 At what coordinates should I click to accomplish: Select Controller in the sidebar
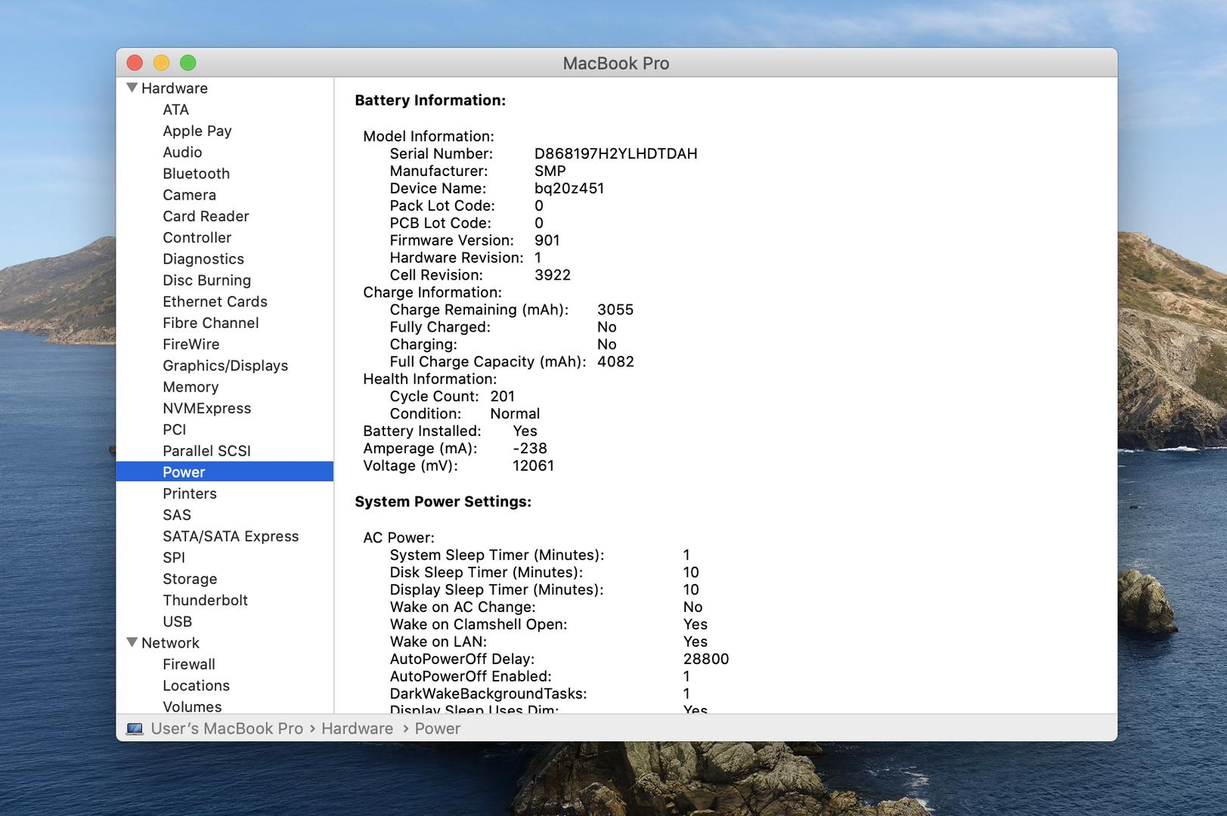tap(197, 237)
